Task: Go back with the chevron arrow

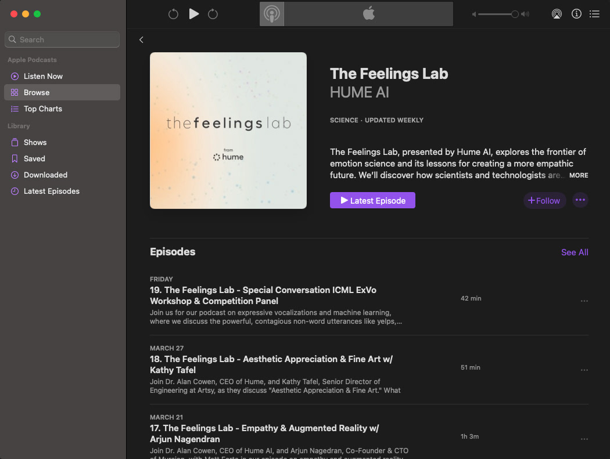Action: tap(141, 39)
